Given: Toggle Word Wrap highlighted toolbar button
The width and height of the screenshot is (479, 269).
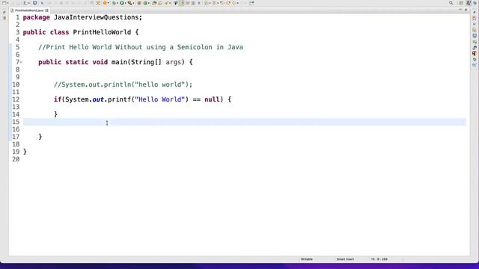Looking at the screenshot, I should 182,3.
